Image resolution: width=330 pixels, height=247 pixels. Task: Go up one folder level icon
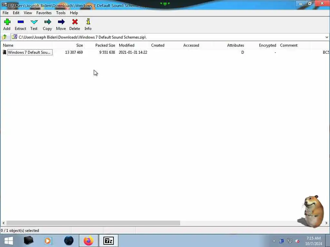[x=5, y=37]
